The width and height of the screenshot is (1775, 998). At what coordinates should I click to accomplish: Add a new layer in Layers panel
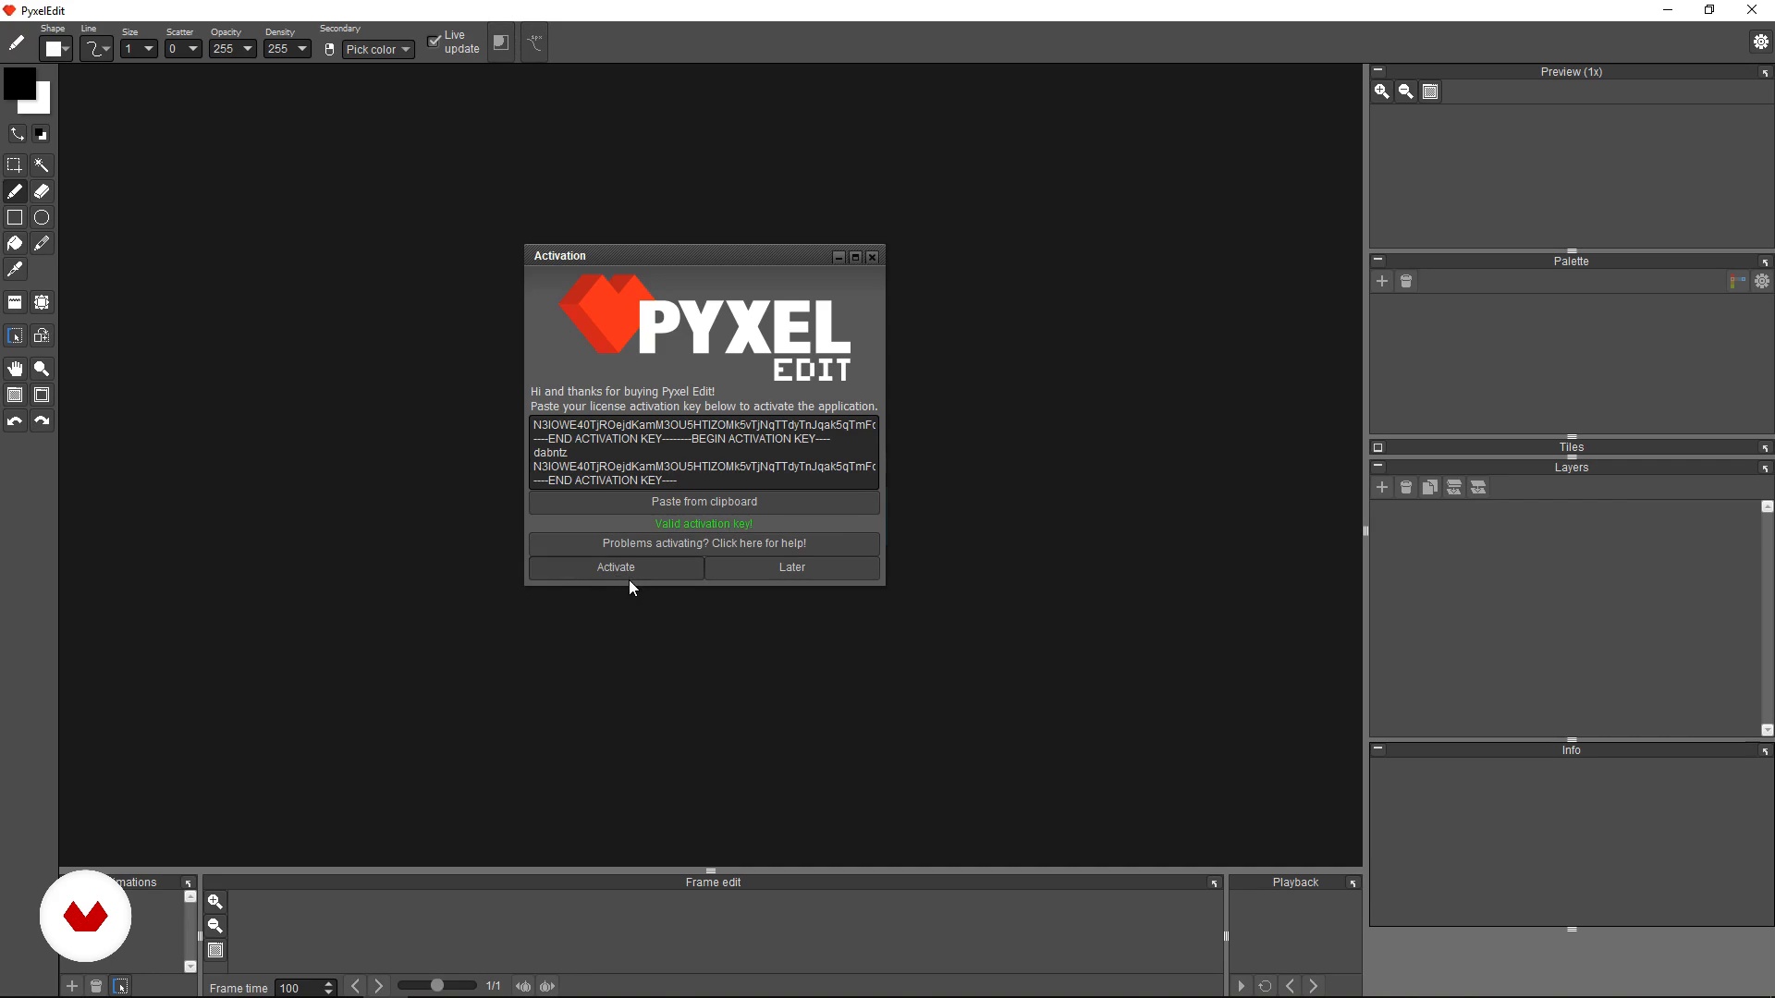coord(1381,487)
